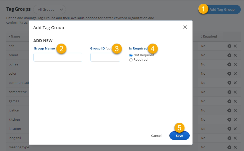244x151 pixels.
Task: Click into the Group ID field
Action: pyautogui.click(x=105, y=57)
